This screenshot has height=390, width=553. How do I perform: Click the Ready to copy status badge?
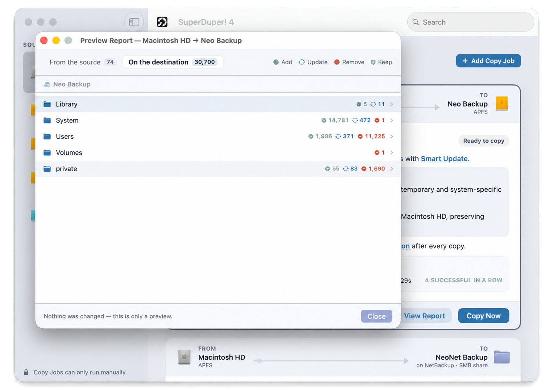483,141
